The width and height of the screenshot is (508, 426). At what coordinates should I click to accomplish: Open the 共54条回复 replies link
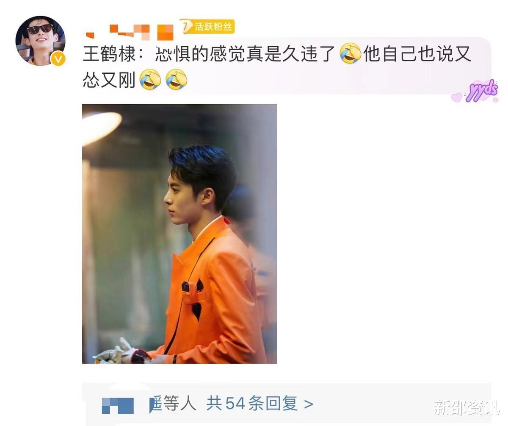252,404
